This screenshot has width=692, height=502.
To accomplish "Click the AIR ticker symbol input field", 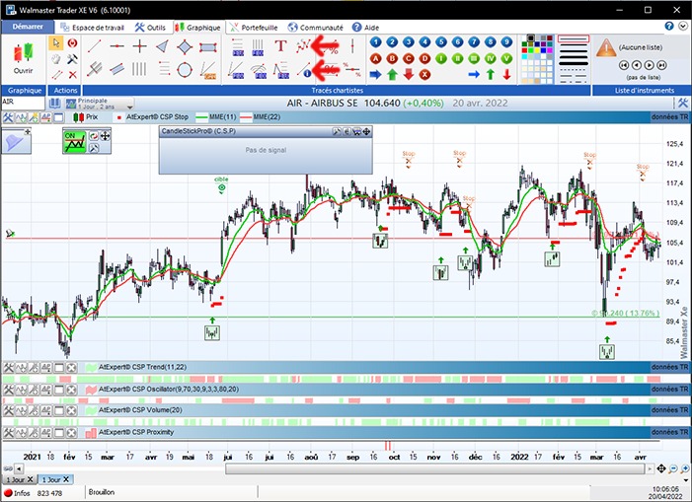I will point(23,103).
